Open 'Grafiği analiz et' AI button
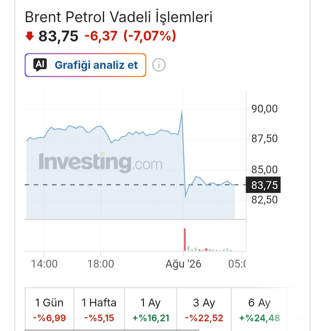The image size is (325, 331). [85, 65]
